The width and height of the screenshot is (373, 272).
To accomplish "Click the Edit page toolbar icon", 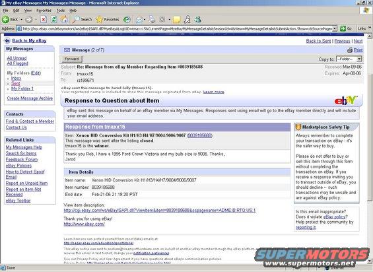I will [x=162, y=19].
